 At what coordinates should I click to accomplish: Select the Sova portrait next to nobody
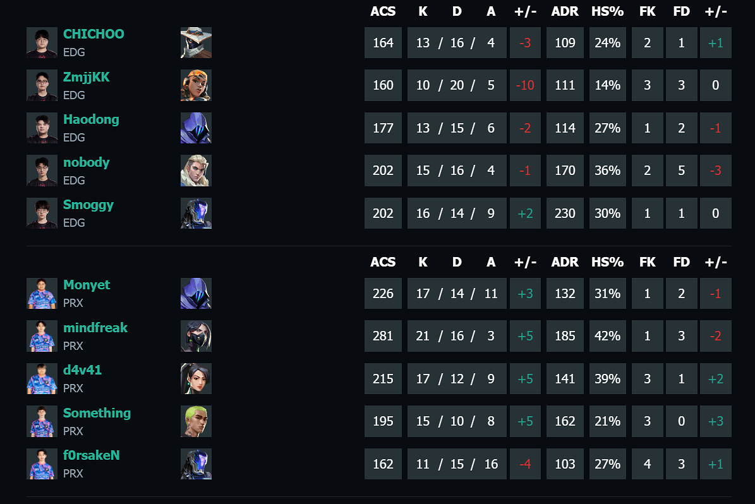(x=196, y=171)
